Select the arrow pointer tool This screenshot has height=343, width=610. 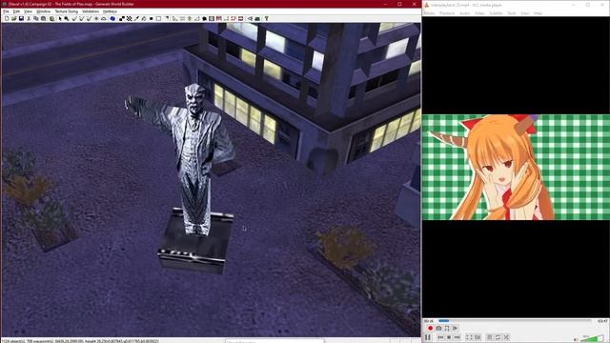point(60,18)
